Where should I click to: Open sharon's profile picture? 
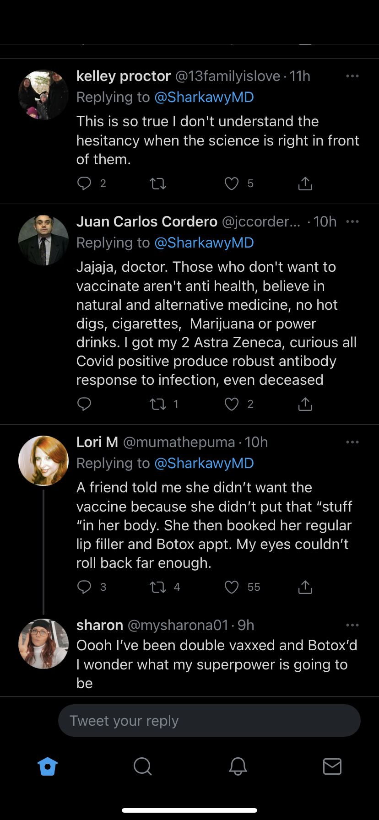point(43,644)
